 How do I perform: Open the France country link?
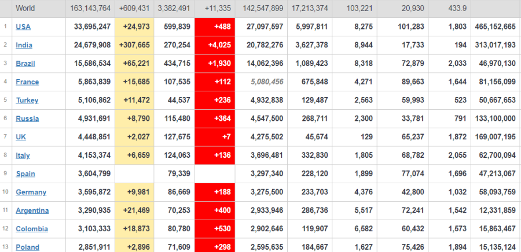[27, 82]
